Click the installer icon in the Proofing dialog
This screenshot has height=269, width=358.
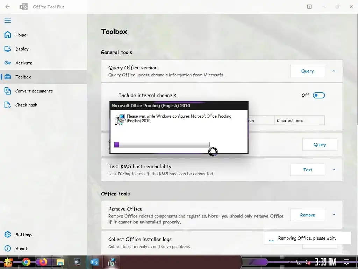(x=120, y=119)
